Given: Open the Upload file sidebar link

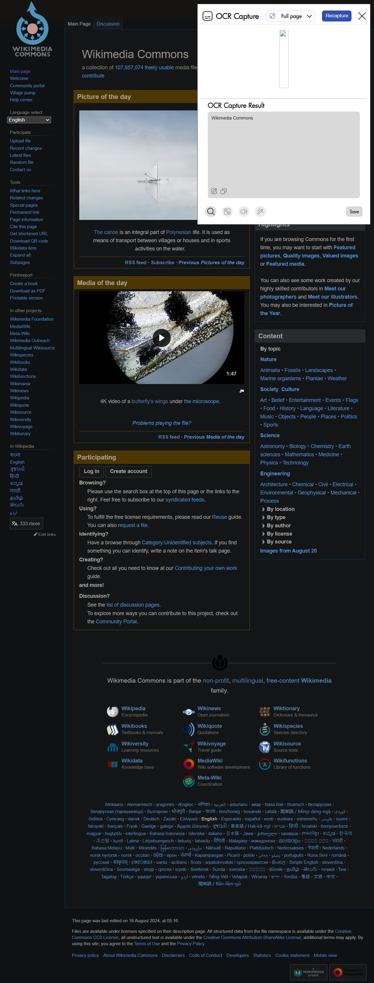Looking at the screenshot, I should 20,141.
